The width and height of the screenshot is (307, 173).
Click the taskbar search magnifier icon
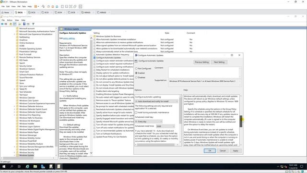pos(12,167)
